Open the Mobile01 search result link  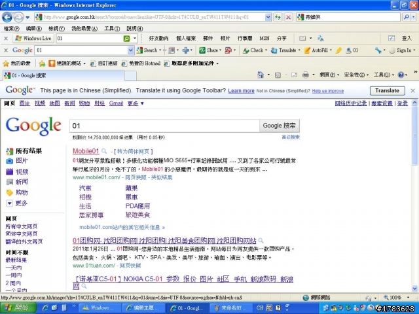pos(86,151)
